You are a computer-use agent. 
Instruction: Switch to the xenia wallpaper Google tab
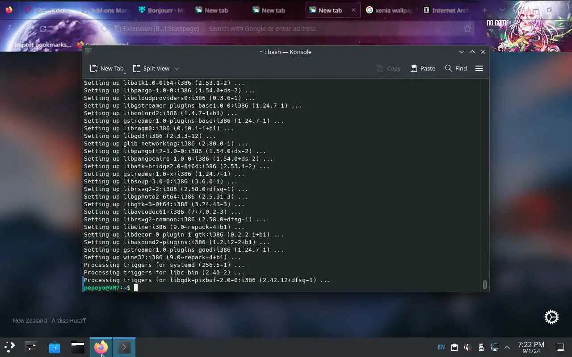pos(389,10)
